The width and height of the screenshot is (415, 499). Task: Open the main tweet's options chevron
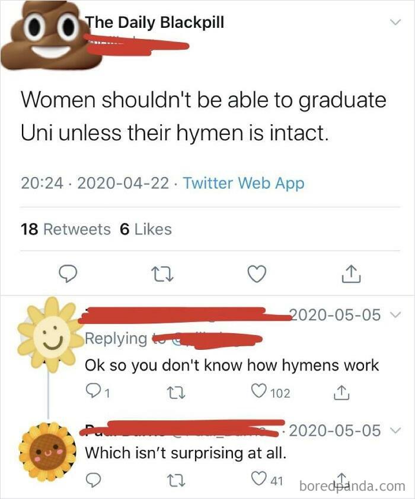396,21
